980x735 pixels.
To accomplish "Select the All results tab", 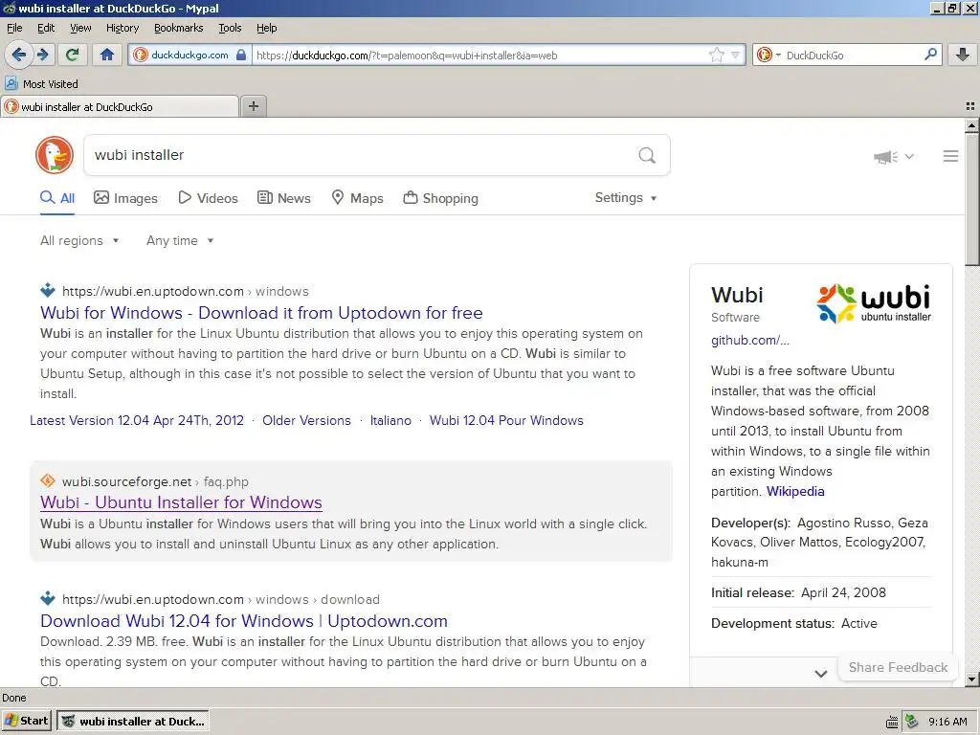I will [56, 198].
